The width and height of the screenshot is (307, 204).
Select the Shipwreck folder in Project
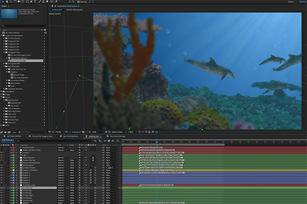[12, 123]
